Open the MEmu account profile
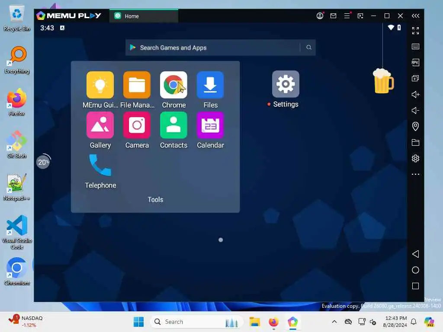Screen dimensions: 443x332 (320, 16)
